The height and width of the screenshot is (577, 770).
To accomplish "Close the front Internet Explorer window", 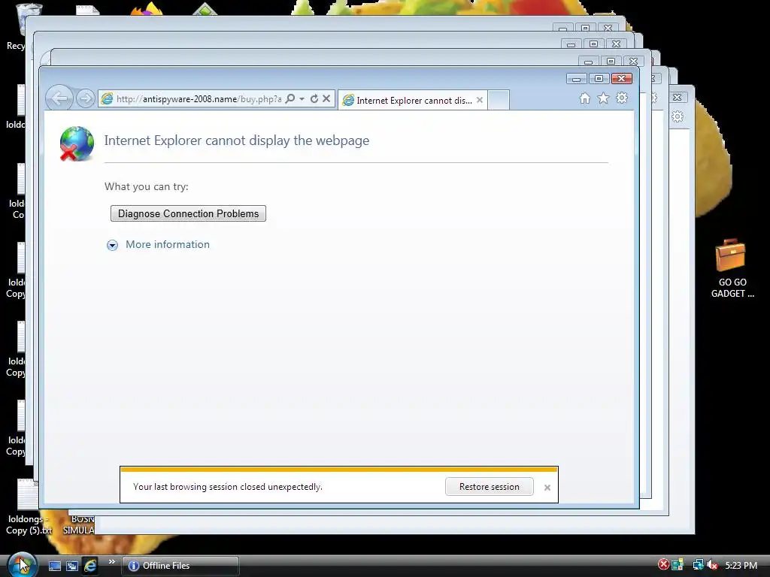I will click(x=621, y=78).
